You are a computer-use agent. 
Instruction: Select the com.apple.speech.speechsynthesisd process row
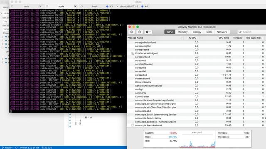tap(197, 100)
